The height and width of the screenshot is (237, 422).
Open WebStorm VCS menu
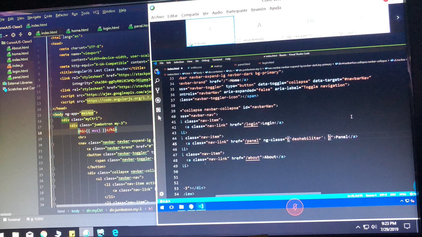point(96,12)
